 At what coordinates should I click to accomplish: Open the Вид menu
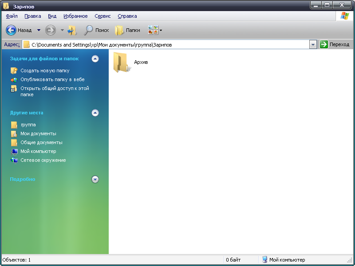pos(52,16)
